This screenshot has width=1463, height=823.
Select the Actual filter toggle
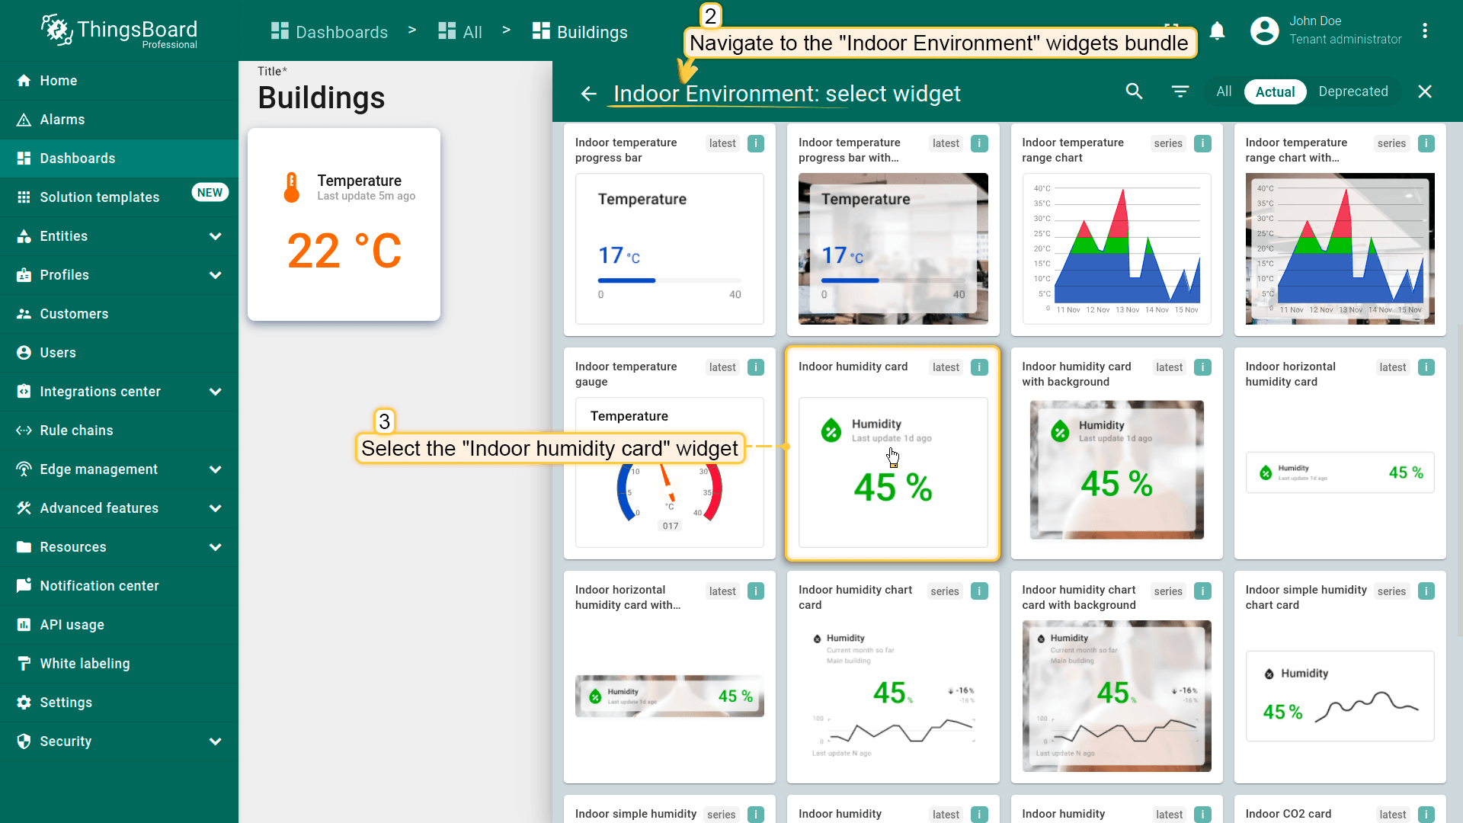pos(1275,91)
